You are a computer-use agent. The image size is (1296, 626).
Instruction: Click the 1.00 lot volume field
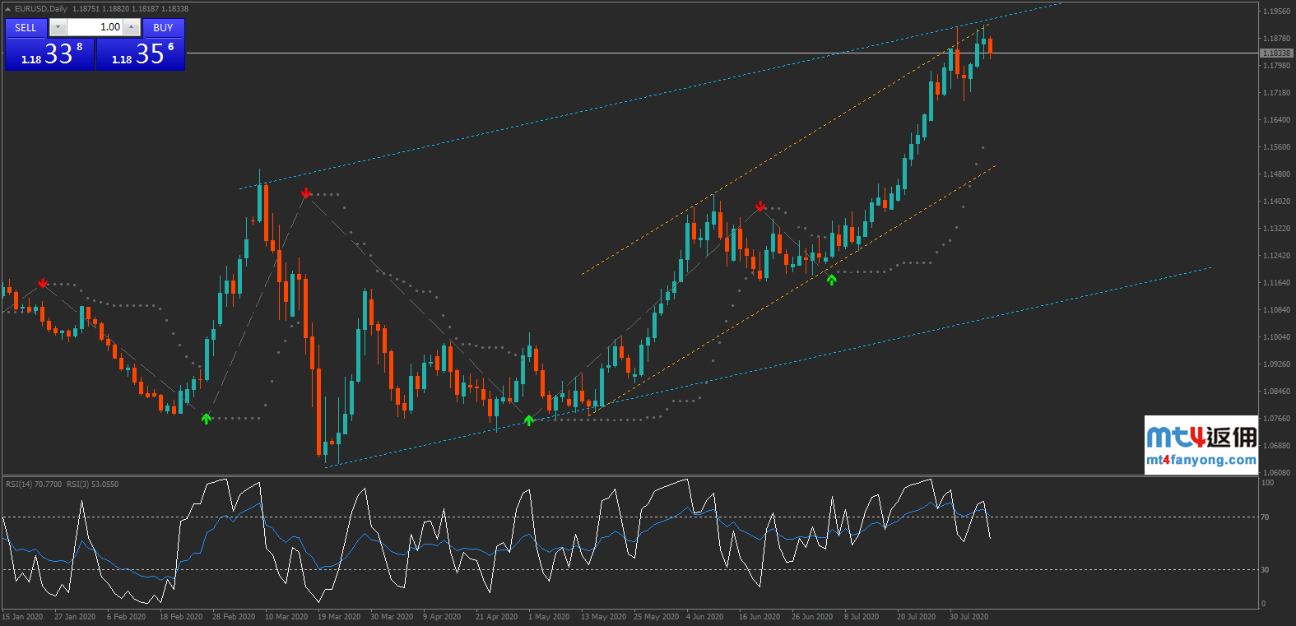pos(95,27)
